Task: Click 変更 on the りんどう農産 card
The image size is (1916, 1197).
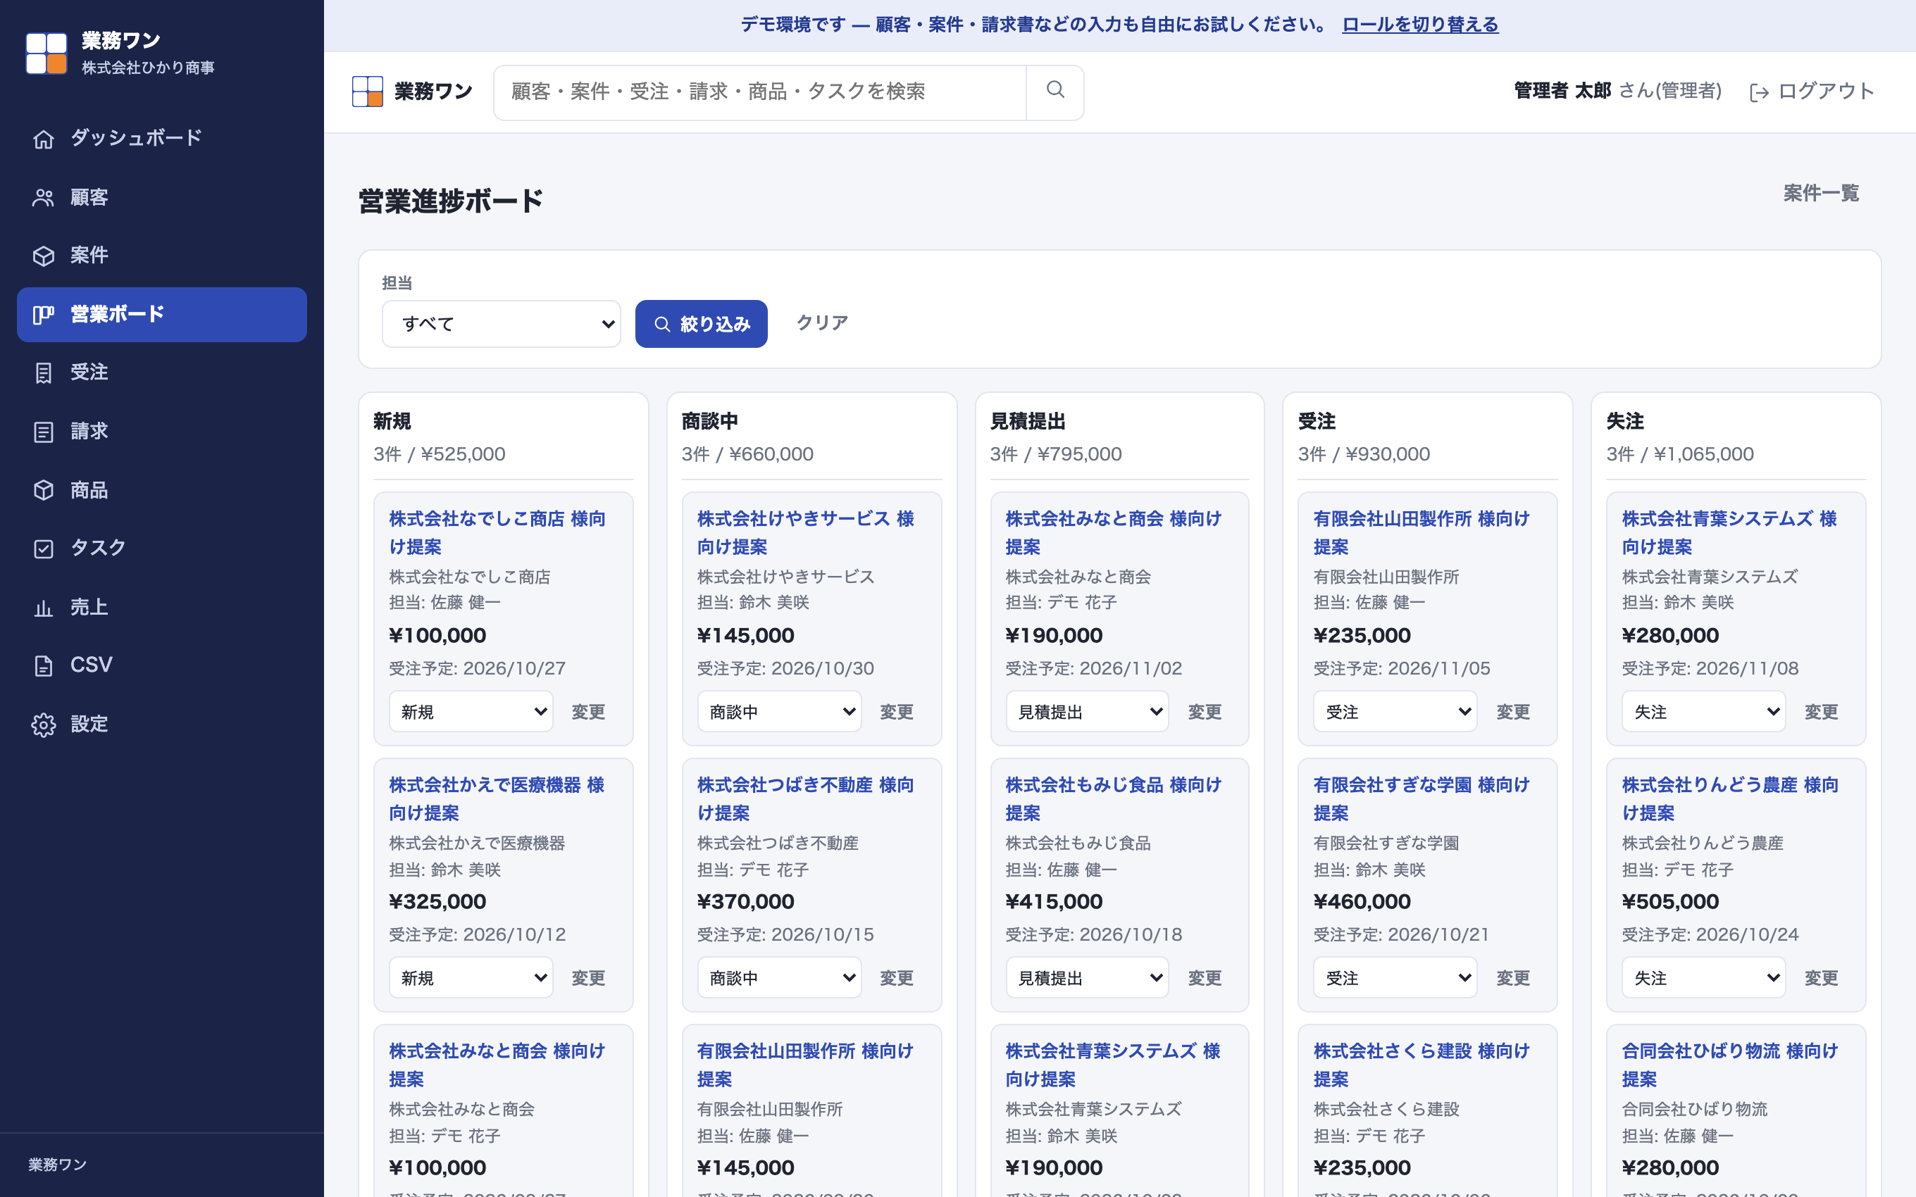Action: (x=1821, y=978)
